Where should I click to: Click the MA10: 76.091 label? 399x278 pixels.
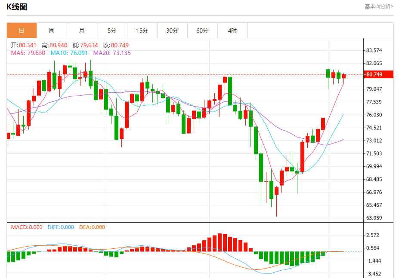pyautogui.click(x=69, y=53)
